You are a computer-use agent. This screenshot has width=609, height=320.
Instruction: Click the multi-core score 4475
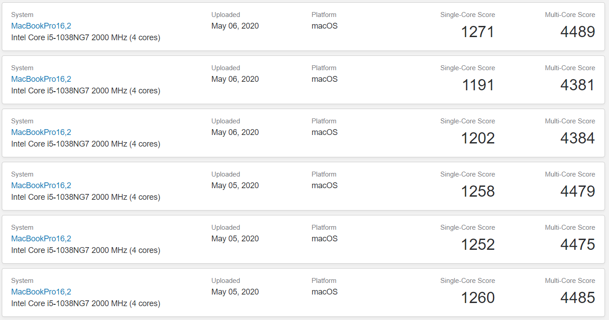click(577, 244)
